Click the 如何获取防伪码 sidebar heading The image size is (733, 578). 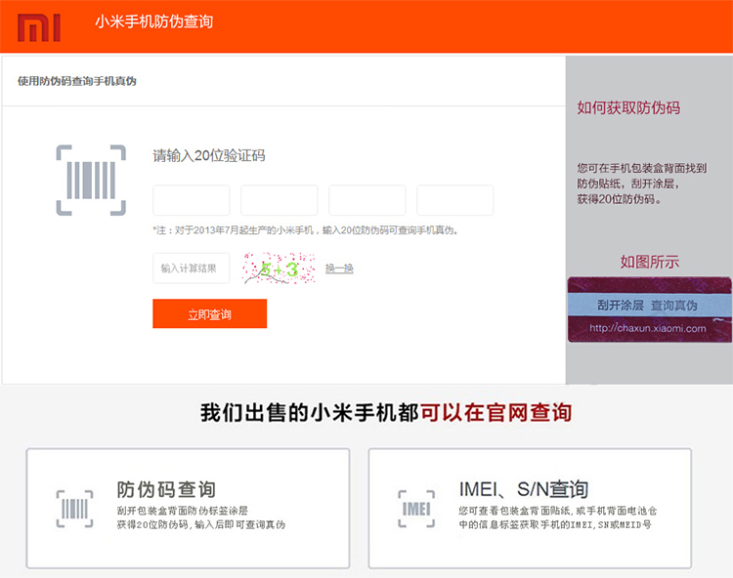pyautogui.click(x=628, y=107)
